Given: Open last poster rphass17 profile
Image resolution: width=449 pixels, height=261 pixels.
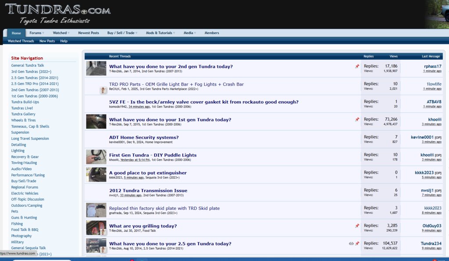Looking at the screenshot, I should [433, 66].
